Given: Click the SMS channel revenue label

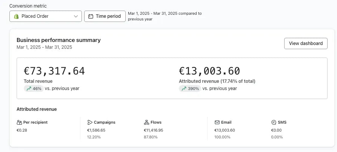Looking at the screenshot, I should point(282,123).
